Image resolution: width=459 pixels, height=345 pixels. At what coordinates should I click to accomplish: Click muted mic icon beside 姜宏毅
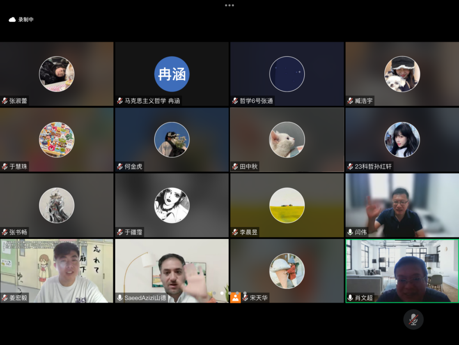5,298
